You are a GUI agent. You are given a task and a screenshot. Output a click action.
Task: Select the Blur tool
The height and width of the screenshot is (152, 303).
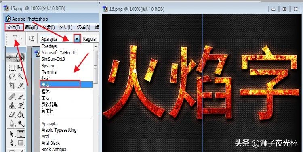pyautogui.click(x=12, y=123)
